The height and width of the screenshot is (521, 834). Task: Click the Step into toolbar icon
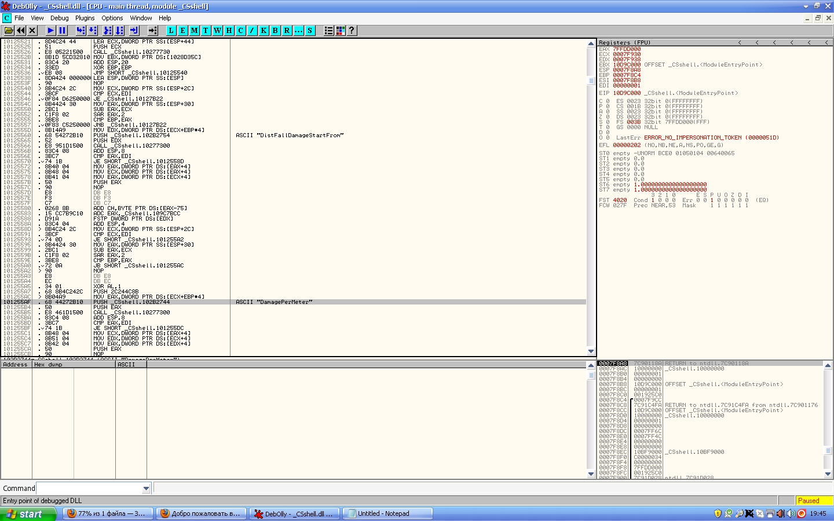[x=81, y=31]
